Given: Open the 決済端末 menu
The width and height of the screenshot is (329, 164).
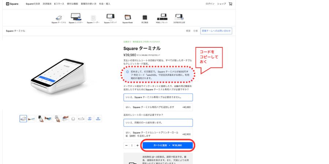Looking at the screenshot, I should pos(47,4).
